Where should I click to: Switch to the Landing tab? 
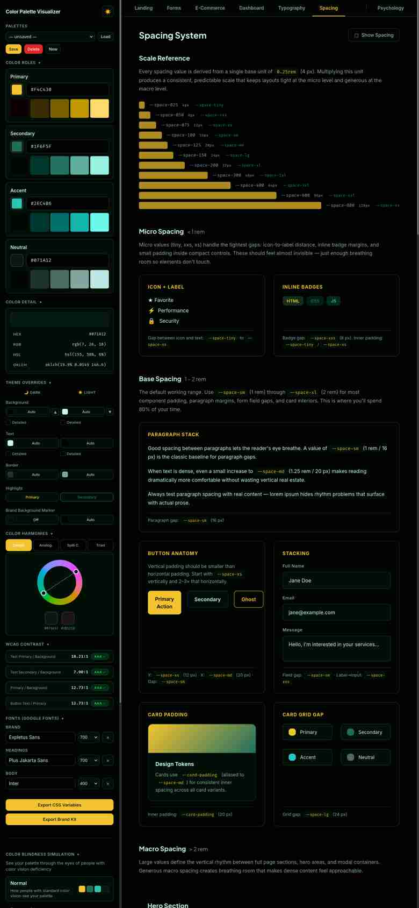pyautogui.click(x=143, y=8)
